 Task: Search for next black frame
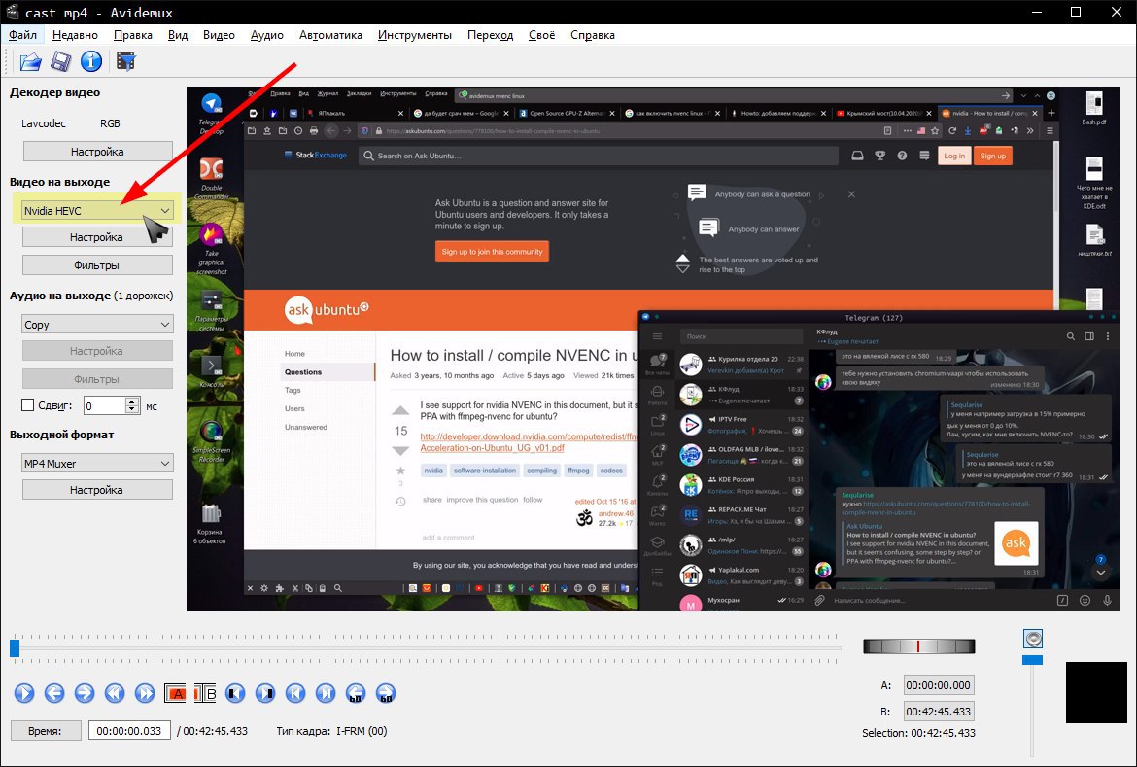[265, 693]
